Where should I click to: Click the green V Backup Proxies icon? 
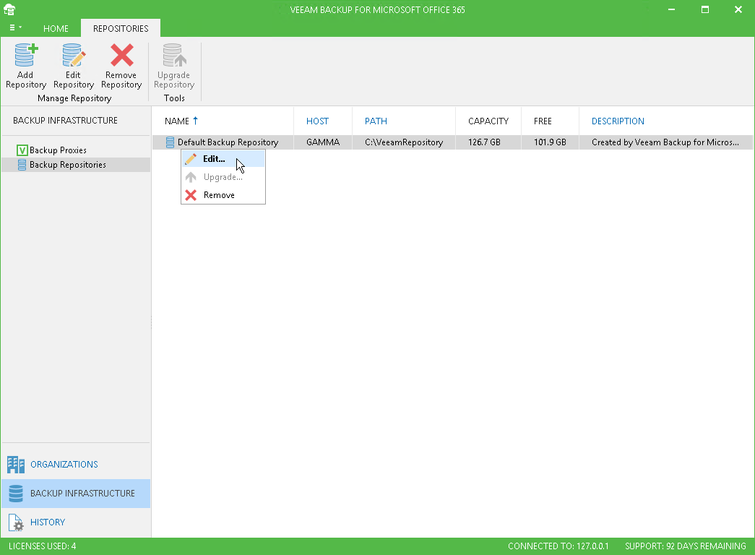[x=22, y=150]
